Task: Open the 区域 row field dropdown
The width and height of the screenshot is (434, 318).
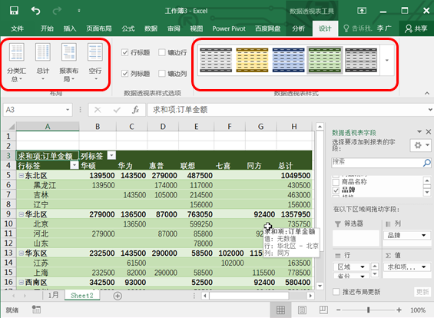Action: click(x=363, y=267)
